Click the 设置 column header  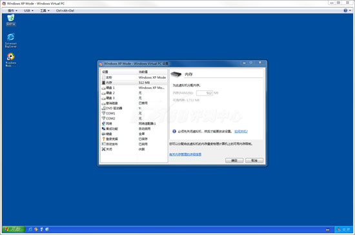[x=119, y=72]
